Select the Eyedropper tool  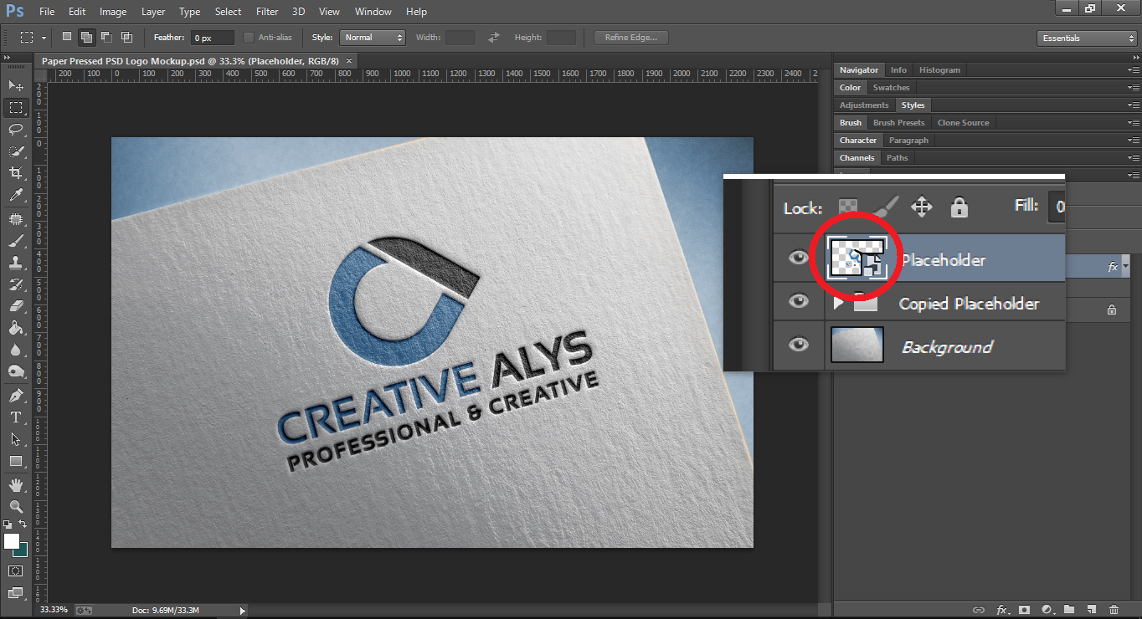(15, 195)
